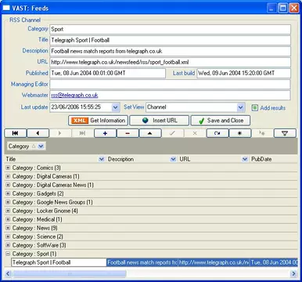Save bookmark asterisk navigator button
This screenshot has width=302, height=282.
click(x=239, y=133)
